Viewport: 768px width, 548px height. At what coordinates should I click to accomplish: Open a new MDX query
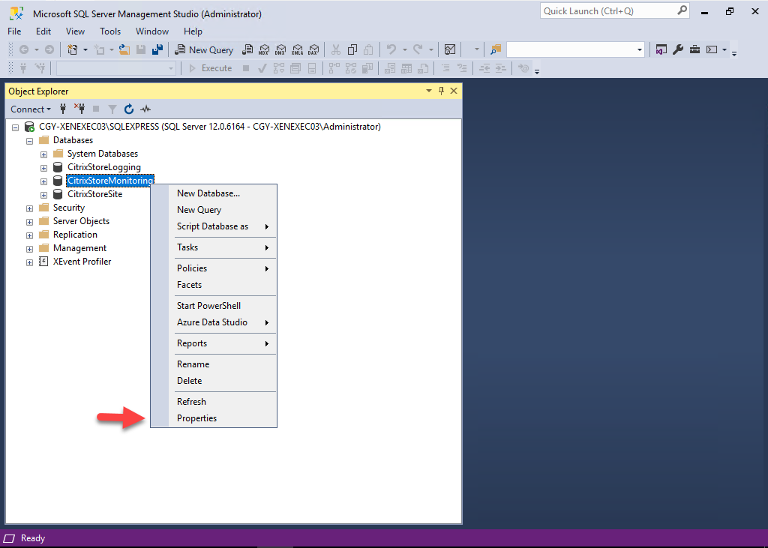click(x=263, y=50)
